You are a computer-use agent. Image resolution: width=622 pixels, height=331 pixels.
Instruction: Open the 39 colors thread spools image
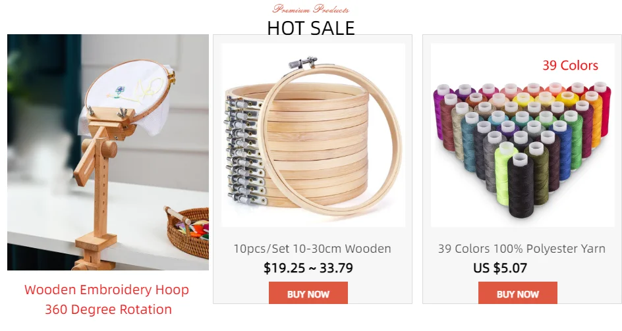point(523,135)
